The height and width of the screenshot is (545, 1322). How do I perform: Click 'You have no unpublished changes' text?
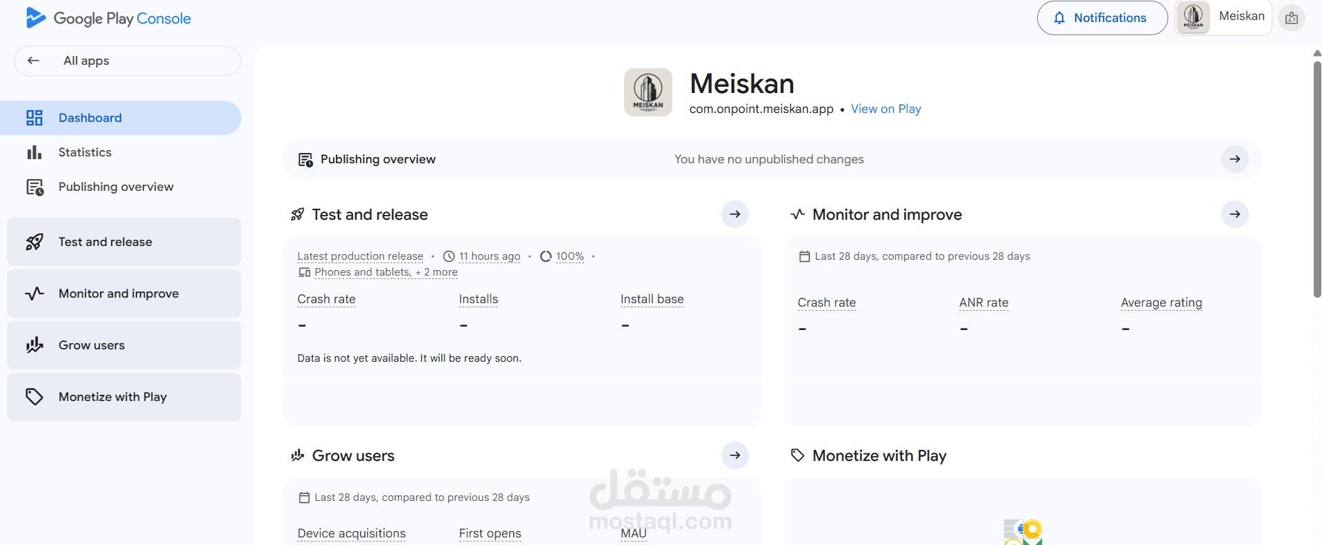pos(769,159)
